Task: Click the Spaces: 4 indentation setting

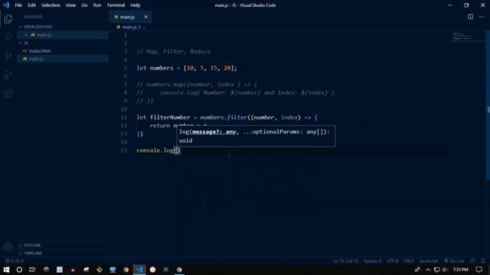Action: 372,260
